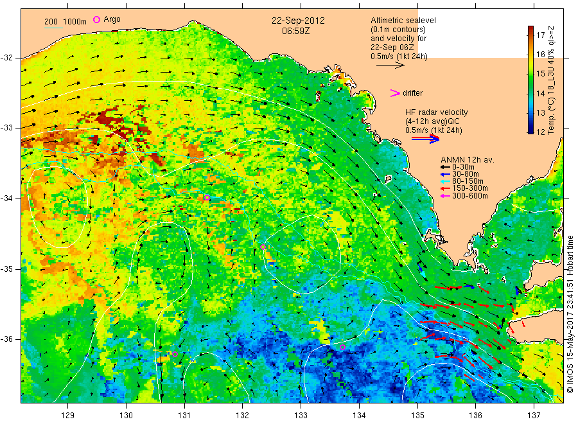Image resolution: width=578 pixels, height=424 pixels.
Task: Click the longitude label 129
Action: pyautogui.click(x=68, y=416)
